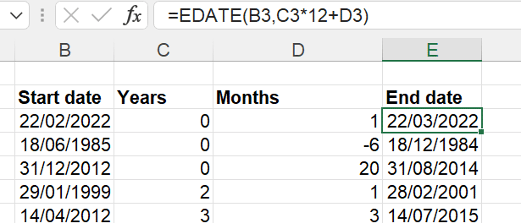Select column E header
521x223 pixels.
click(x=432, y=50)
